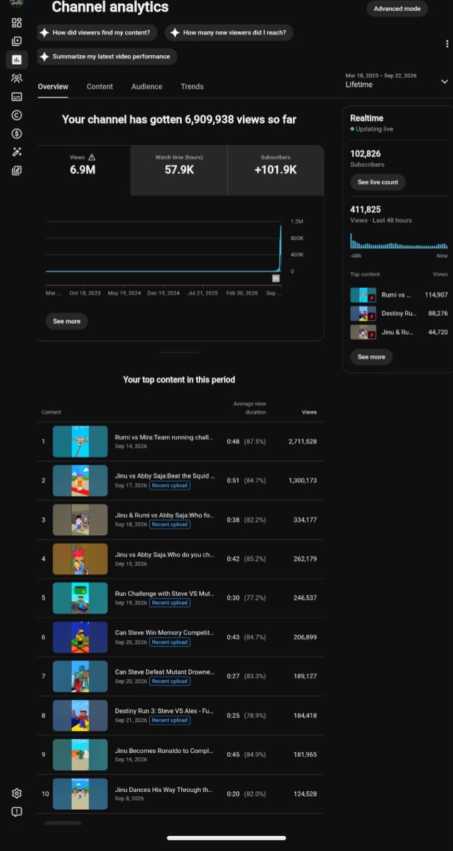Open 'Jinu vs Abby Saja.Who do you ch...' title
Image resolution: width=453 pixels, height=851 pixels.
164,555
